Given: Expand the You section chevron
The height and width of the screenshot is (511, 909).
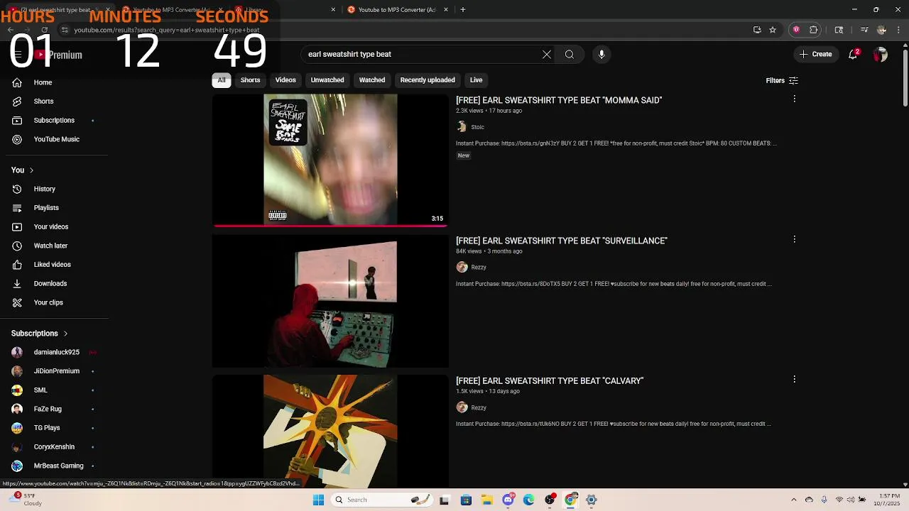Looking at the screenshot, I should tap(31, 170).
